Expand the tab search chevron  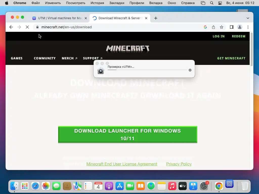[248, 18]
